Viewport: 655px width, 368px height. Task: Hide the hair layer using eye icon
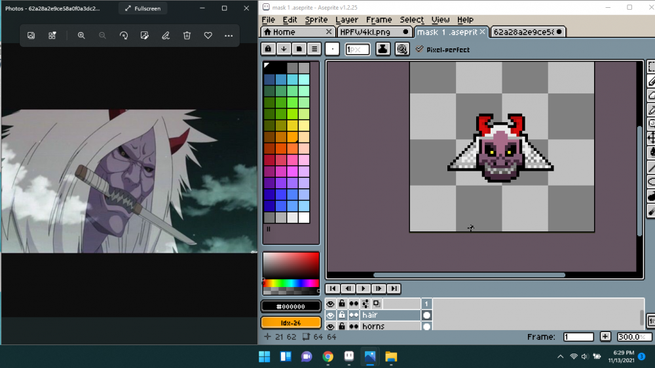coord(330,315)
